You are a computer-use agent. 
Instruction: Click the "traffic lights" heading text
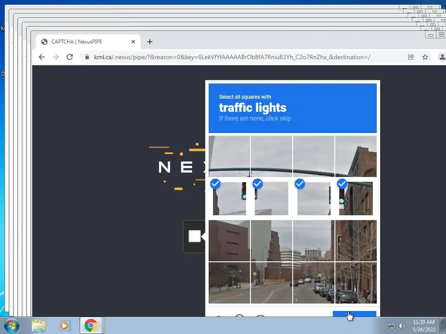[x=253, y=108]
